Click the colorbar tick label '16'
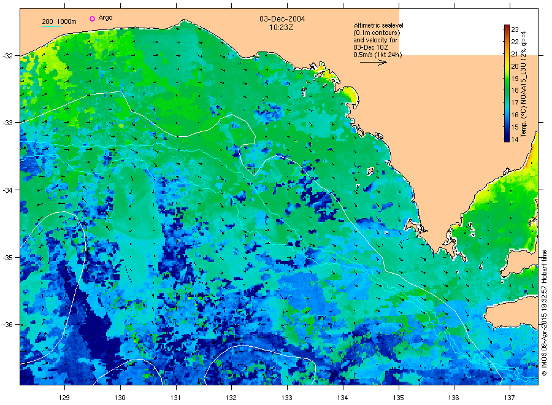Screen dimensions: 552x405 coord(515,115)
